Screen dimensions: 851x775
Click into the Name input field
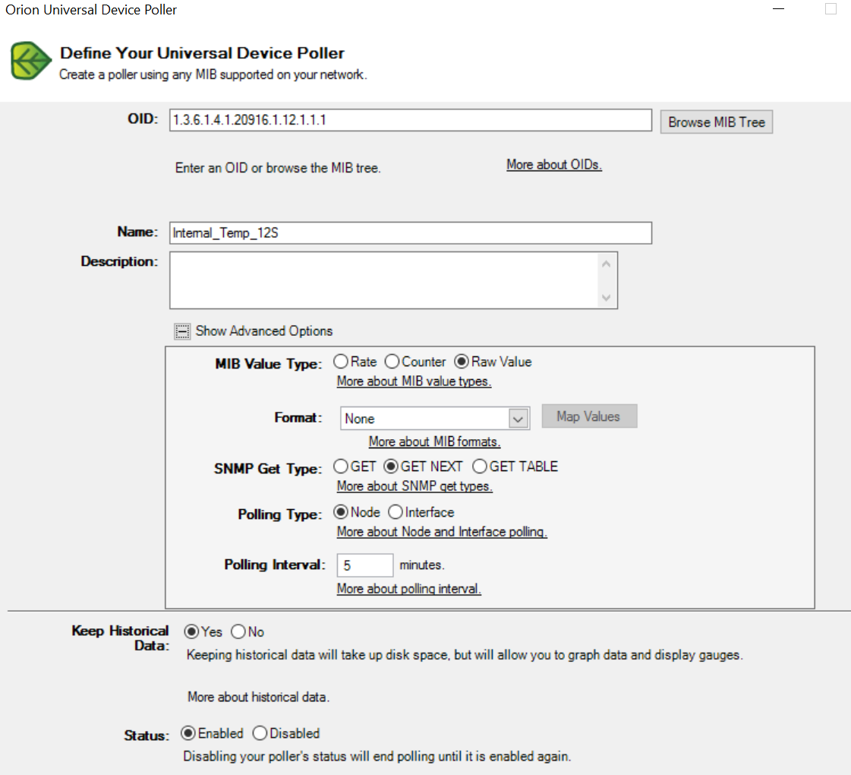[410, 233]
